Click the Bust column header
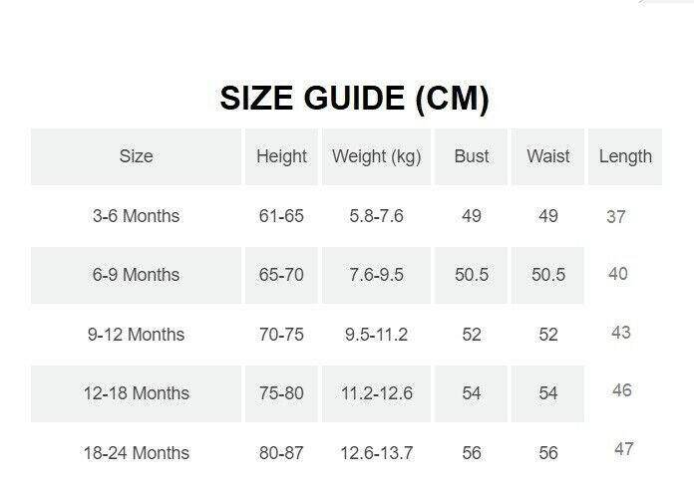This screenshot has width=694, height=490. tap(472, 156)
